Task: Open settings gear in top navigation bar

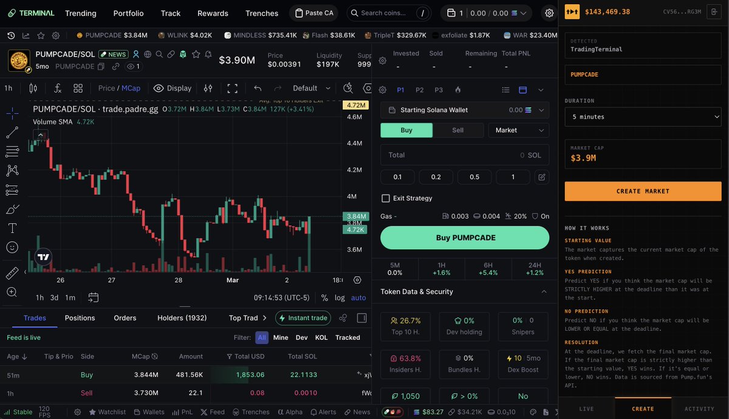Action: click(x=549, y=13)
